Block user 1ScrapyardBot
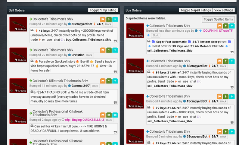This screenshot has height=145, width=239. click(x=223, y=101)
